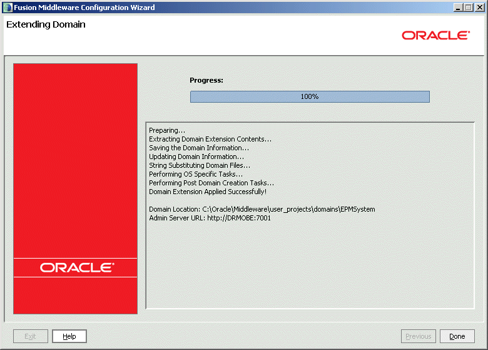Viewport: 488px width, 350px height.
Task: Select 'Updating Domain Information...' line
Action: 196,157
